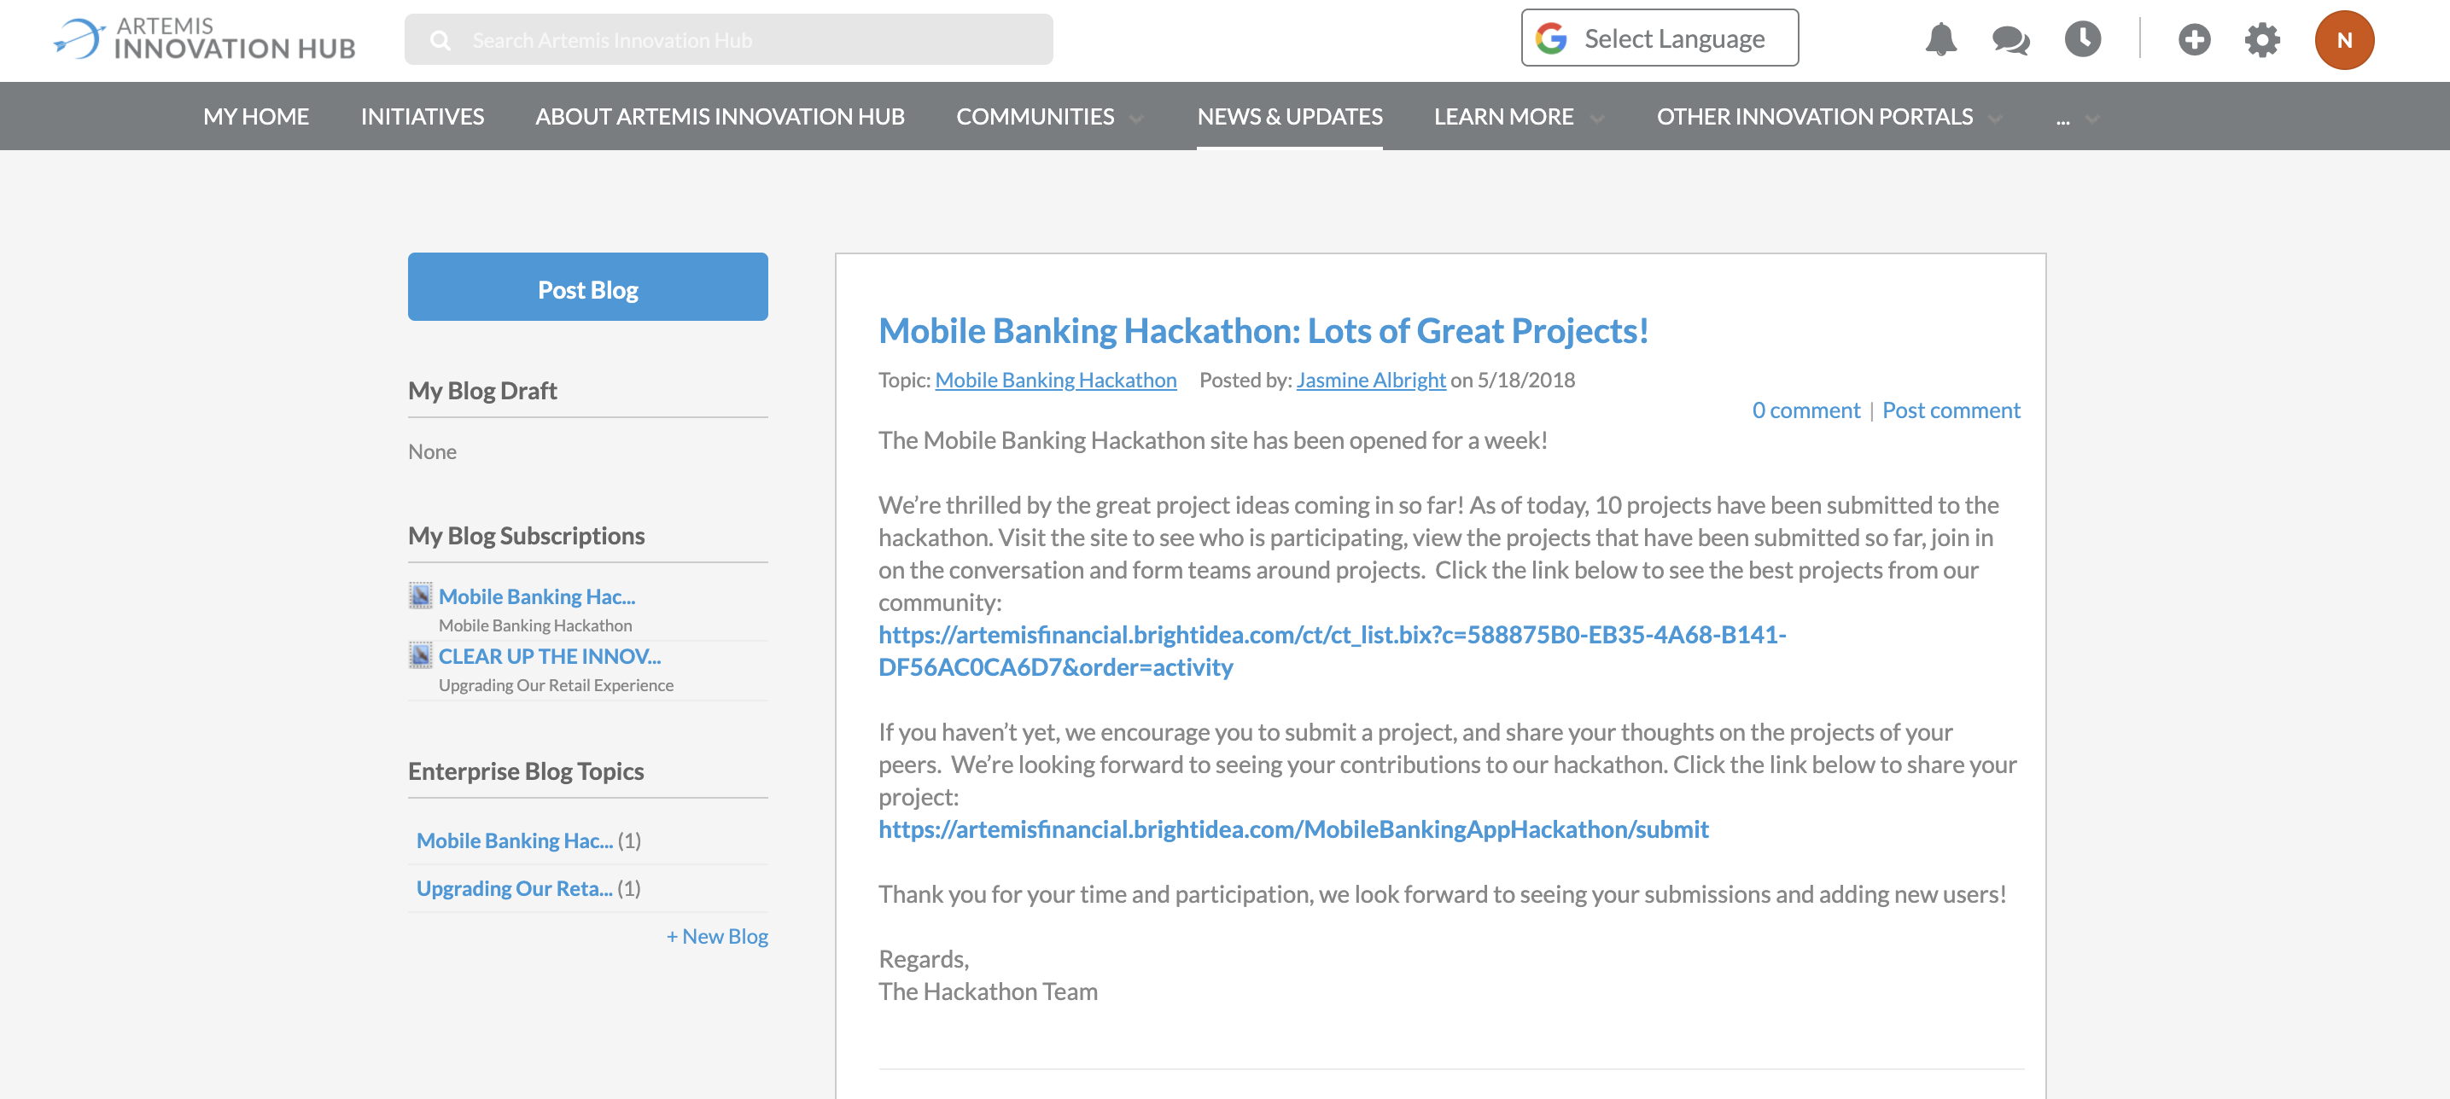
Task: Click the Post Blog button
Action: 588,287
